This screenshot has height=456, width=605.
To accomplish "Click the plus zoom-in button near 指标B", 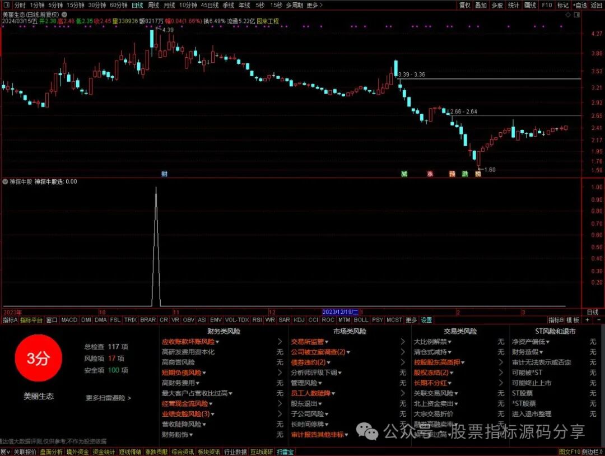I will click(588, 320).
